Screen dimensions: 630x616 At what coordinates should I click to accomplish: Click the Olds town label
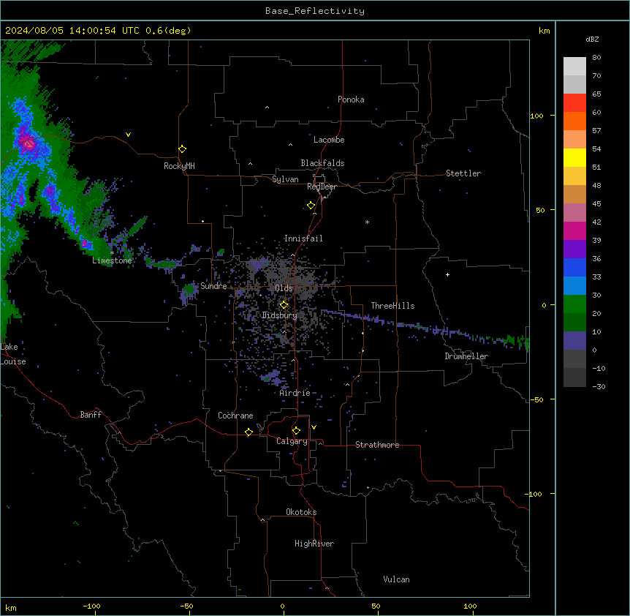click(284, 288)
